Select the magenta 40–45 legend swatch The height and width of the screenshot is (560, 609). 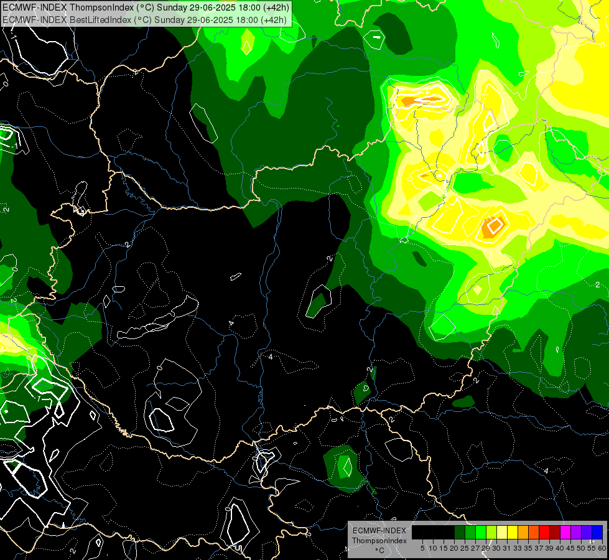point(565,532)
